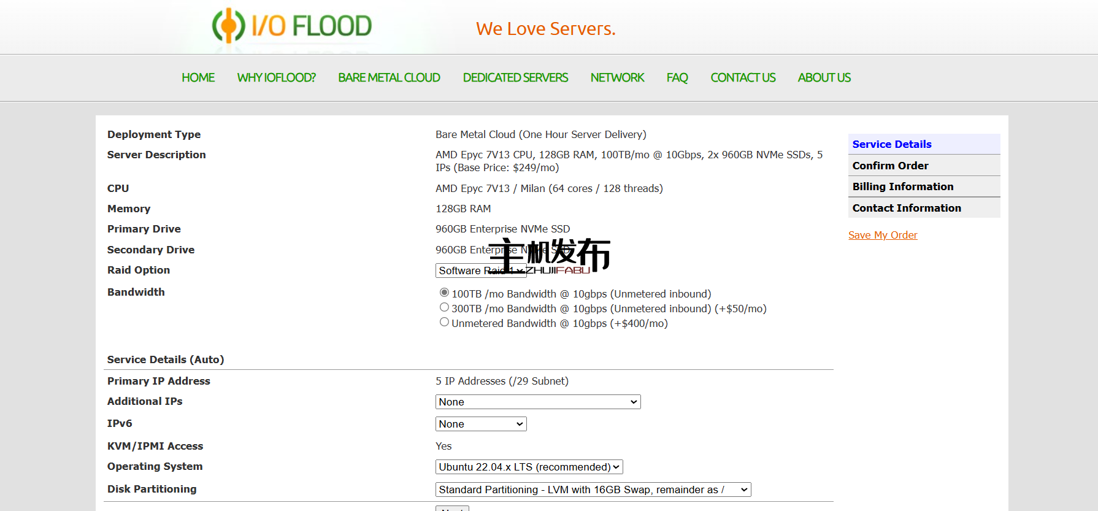Image resolution: width=1098 pixels, height=511 pixels.
Task: Open the Additional IPs dropdown
Action: (x=537, y=402)
